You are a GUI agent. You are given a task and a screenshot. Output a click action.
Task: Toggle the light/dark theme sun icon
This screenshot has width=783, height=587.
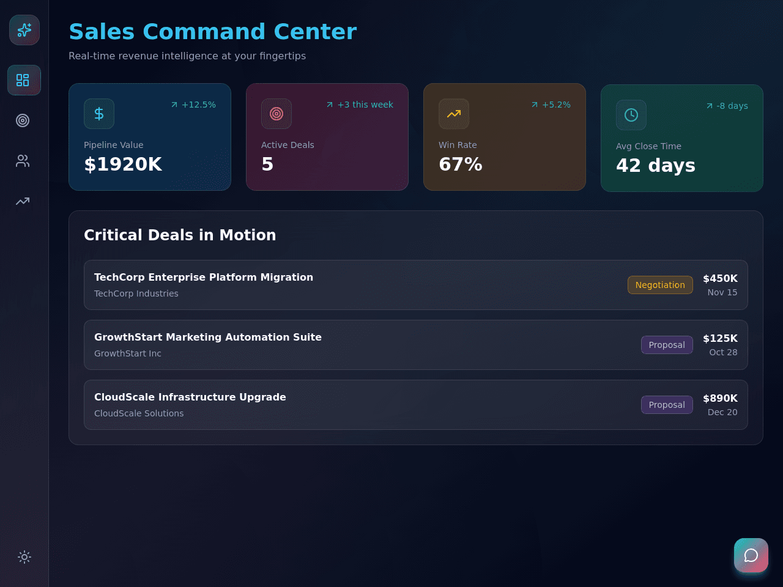[x=24, y=557]
